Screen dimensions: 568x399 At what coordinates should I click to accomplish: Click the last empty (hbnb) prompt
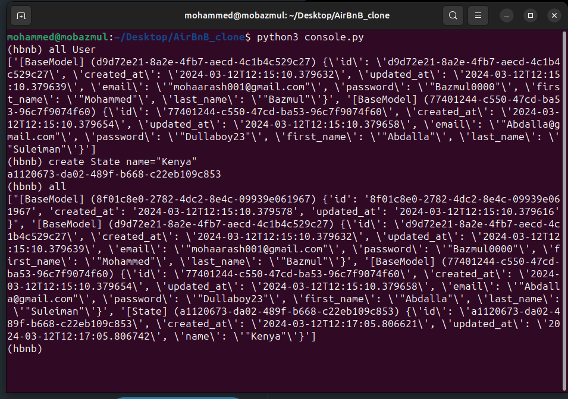pyautogui.click(x=24, y=349)
